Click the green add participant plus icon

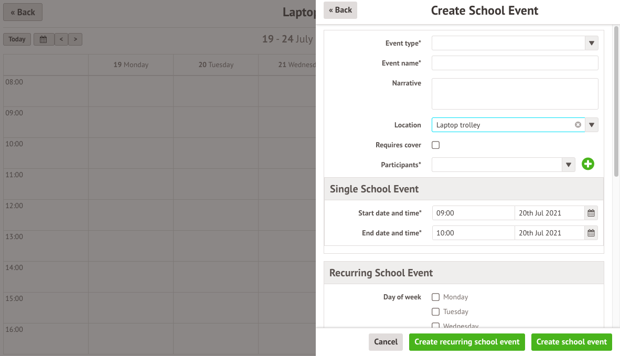588,165
